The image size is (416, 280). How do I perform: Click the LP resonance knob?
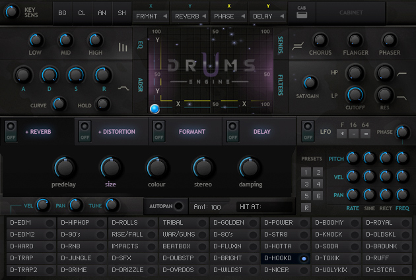[384, 94]
